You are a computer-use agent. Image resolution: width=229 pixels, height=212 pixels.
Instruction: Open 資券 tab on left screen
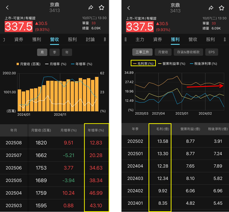tap(19, 39)
